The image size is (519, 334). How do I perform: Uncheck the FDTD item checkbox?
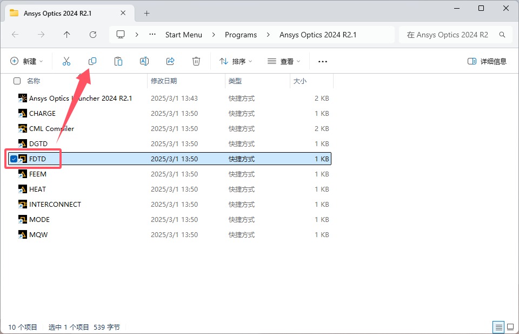coord(14,159)
